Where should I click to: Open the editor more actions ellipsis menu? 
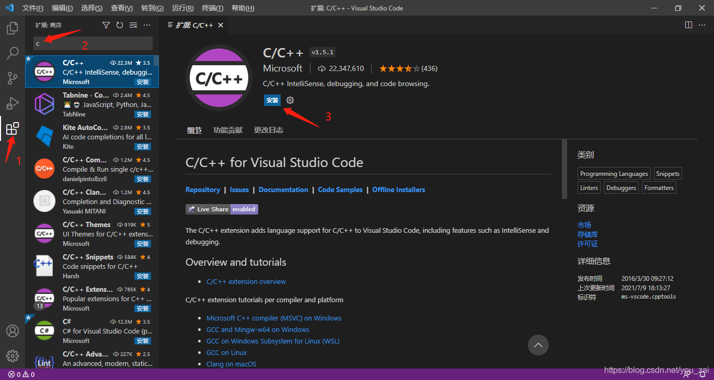[x=703, y=25]
